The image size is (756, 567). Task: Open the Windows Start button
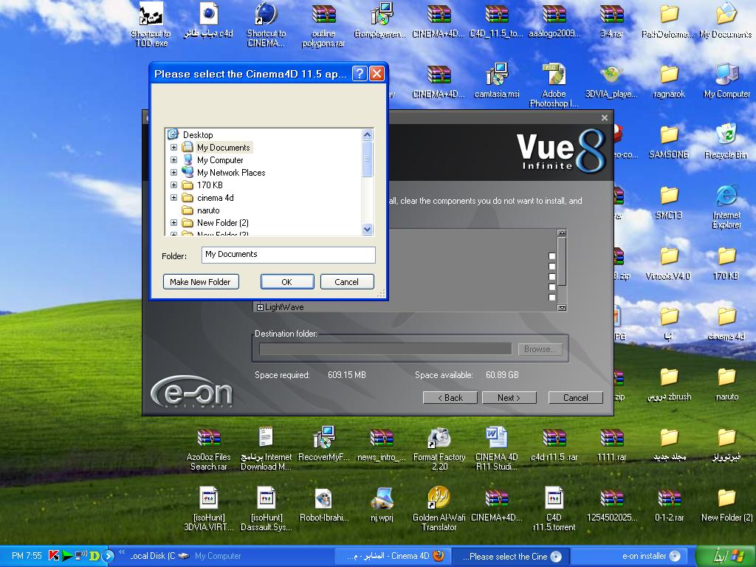click(726, 556)
